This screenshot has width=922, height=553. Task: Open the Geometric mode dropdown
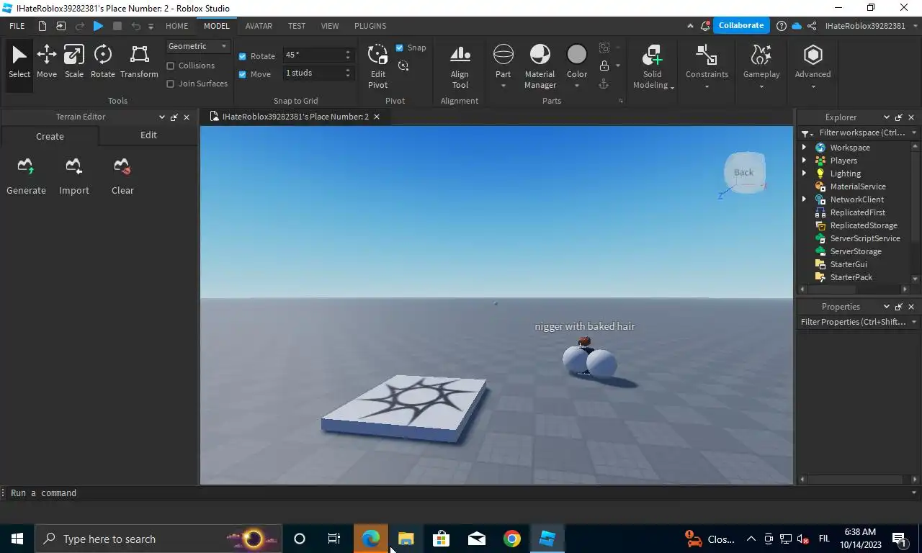198,46
